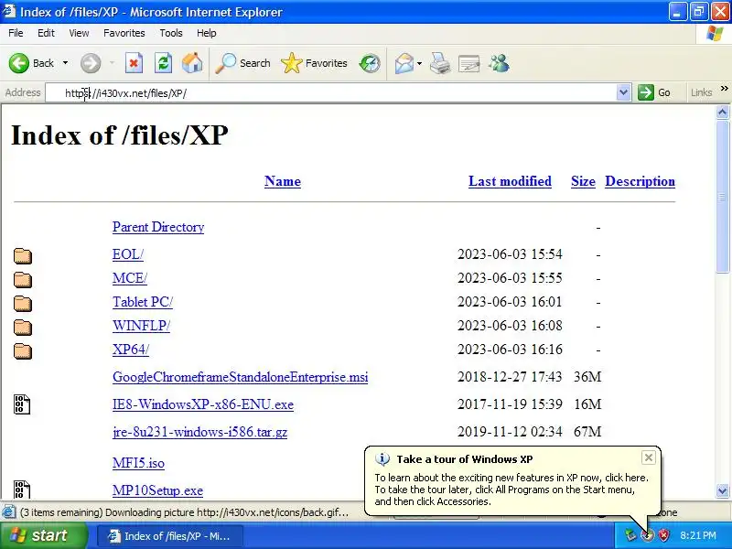Close the Windows XP tour balloon
This screenshot has height=549, width=732.
[x=649, y=458]
